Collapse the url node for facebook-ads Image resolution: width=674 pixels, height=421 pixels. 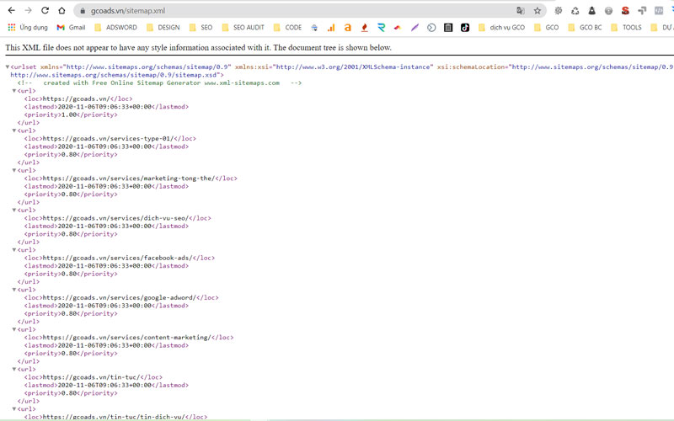click(14, 250)
